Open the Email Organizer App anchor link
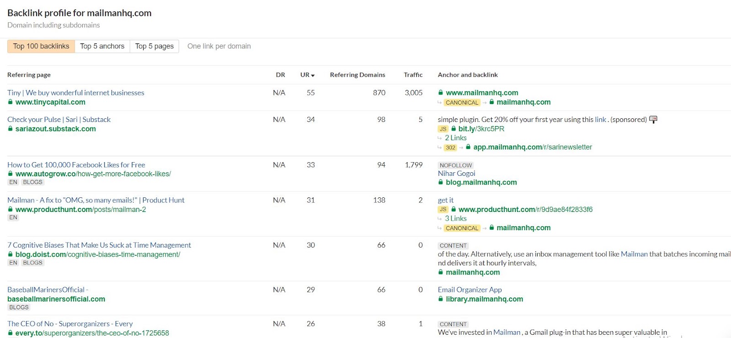 click(470, 290)
